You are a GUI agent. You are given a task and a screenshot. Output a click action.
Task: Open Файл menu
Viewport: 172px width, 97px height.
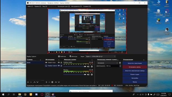click(30, 6)
